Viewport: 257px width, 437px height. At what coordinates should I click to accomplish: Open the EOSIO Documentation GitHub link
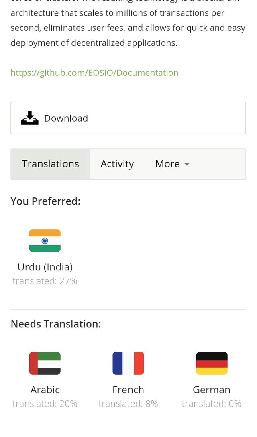[x=94, y=73]
